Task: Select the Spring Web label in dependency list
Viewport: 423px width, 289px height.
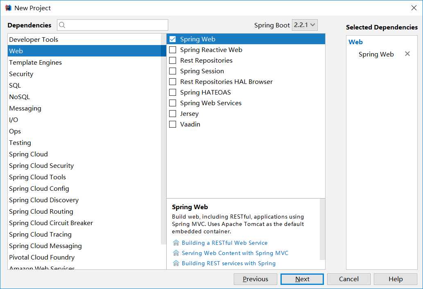Action: [198, 39]
